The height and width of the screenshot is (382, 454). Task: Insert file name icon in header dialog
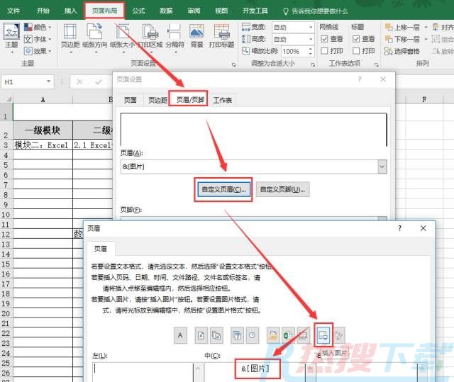click(288, 335)
